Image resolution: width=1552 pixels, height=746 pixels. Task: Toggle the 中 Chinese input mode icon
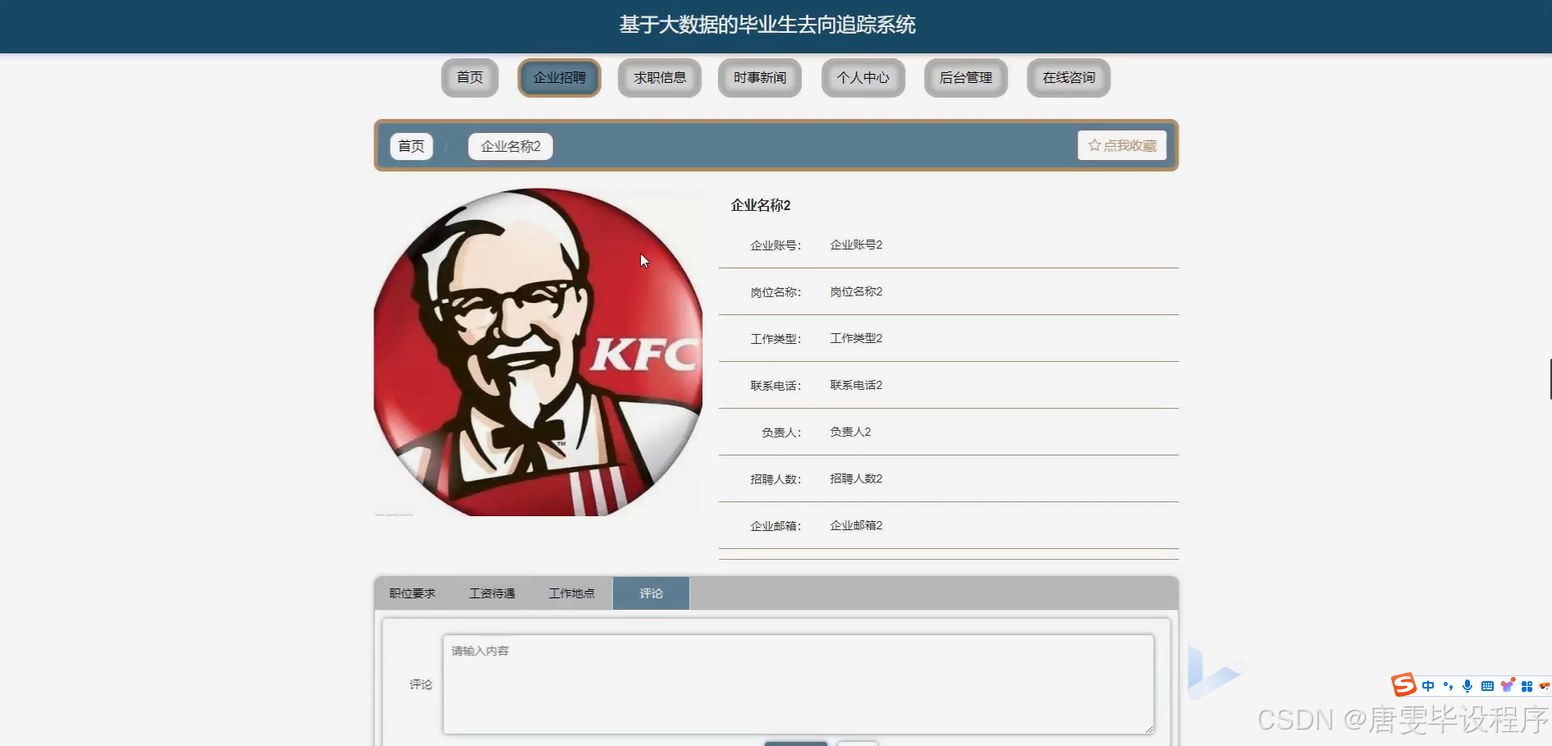(x=1428, y=686)
